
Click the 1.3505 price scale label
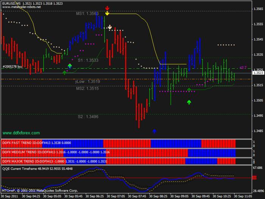[x=259, y=100]
